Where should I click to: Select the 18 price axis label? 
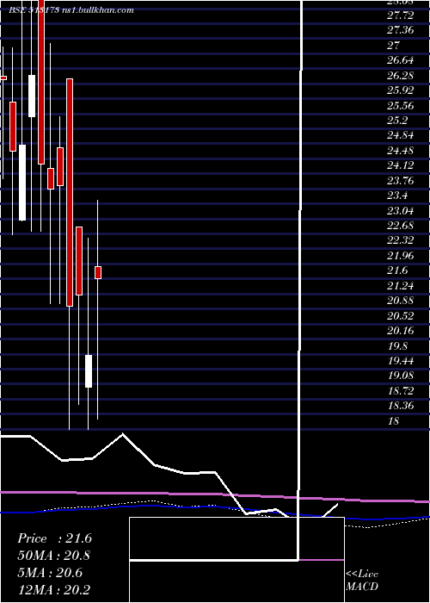[x=394, y=421]
